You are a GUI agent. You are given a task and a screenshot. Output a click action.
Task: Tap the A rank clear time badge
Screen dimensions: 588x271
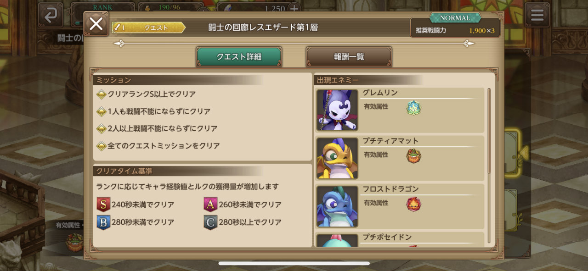pyautogui.click(x=210, y=205)
